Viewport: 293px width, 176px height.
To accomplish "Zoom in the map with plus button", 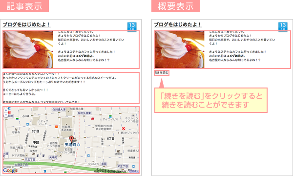I will (x=6, y=110).
